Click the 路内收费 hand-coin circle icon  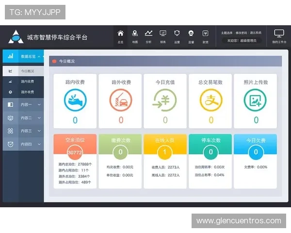pyautogui.click(x=75, y=100)
